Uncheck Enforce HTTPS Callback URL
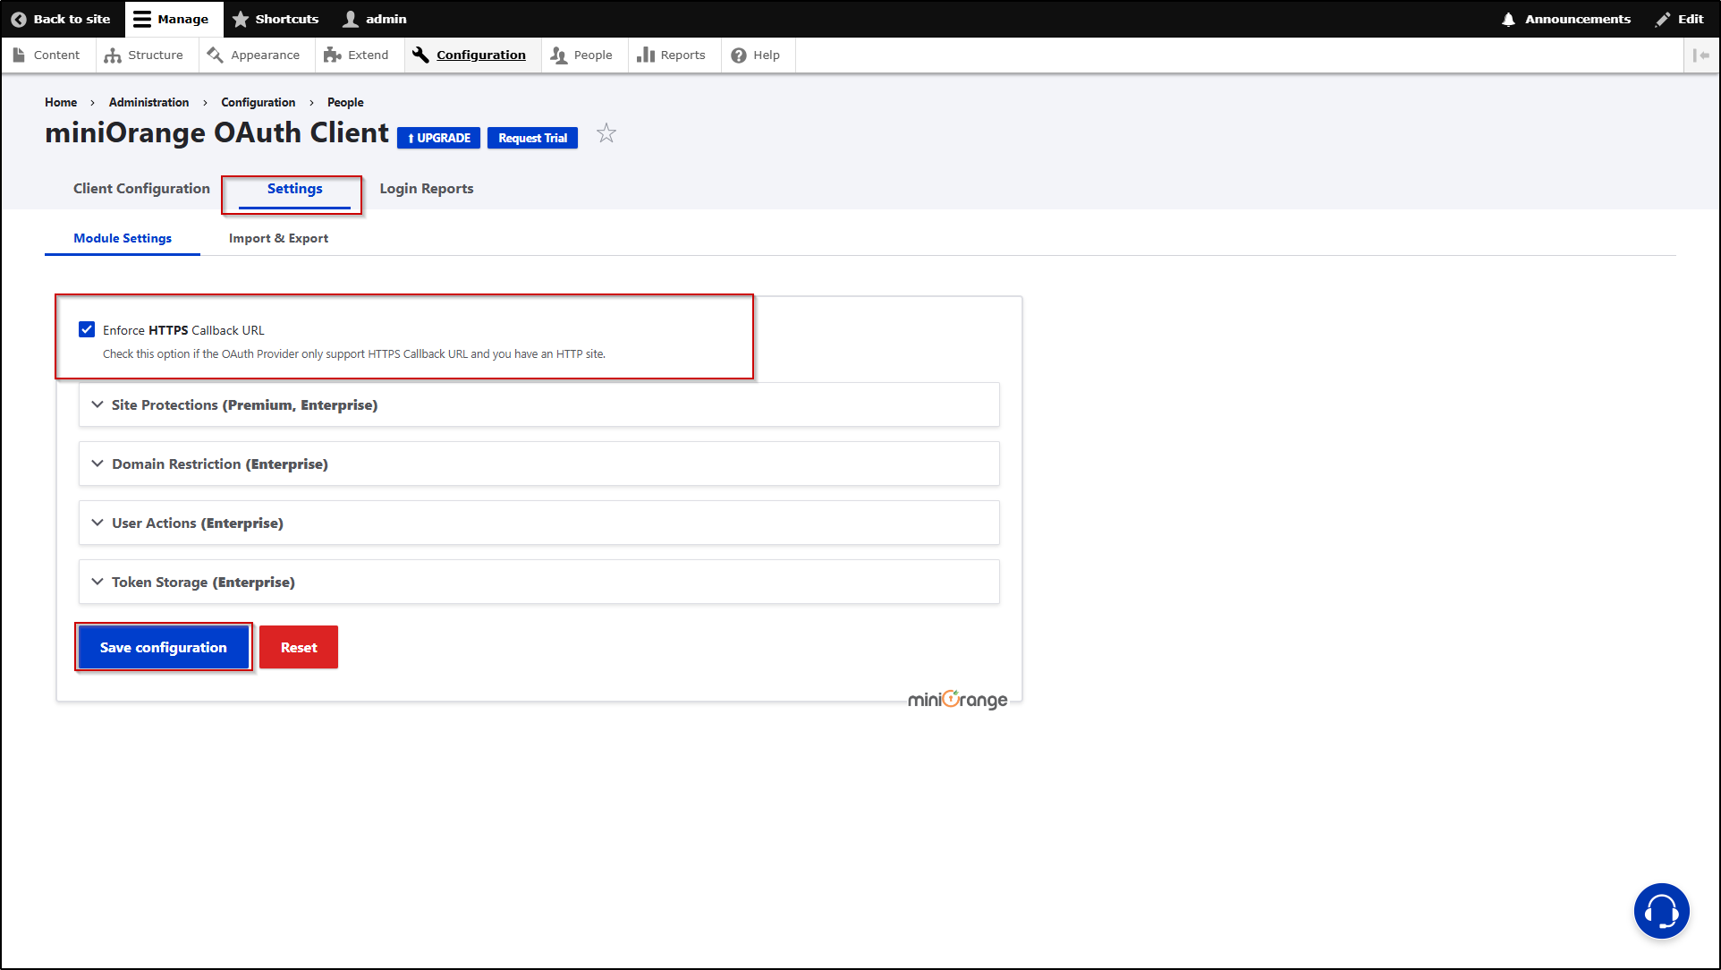 (86, 329)
